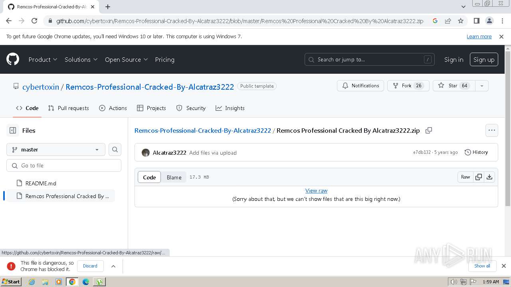Go back in browser history

(9, 21)
